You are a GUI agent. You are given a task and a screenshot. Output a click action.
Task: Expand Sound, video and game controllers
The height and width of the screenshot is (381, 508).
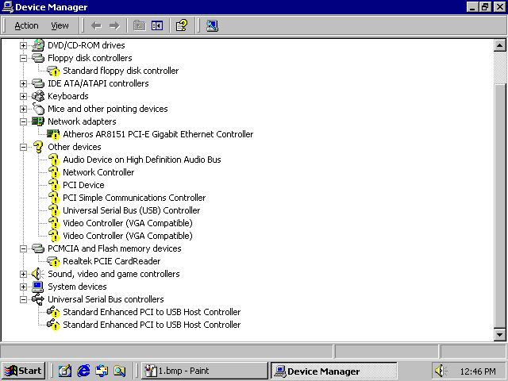point(23,274)
